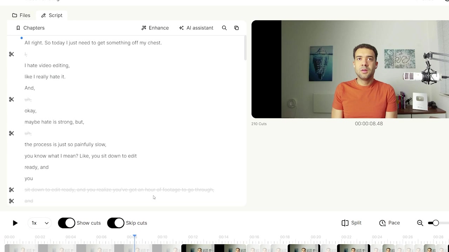Click "you know what I mean? Like, you sit"
The image size is (449, 252).
click(x=81, y=156)
